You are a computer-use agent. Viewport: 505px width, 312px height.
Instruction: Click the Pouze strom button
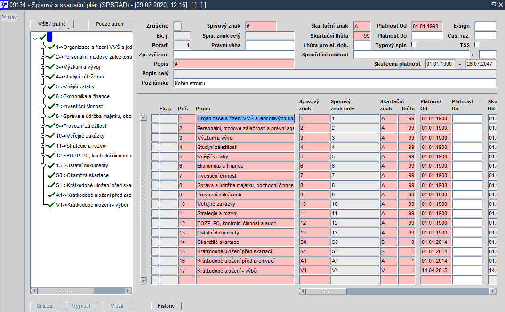pyautogui.click(x=110, y=24)
